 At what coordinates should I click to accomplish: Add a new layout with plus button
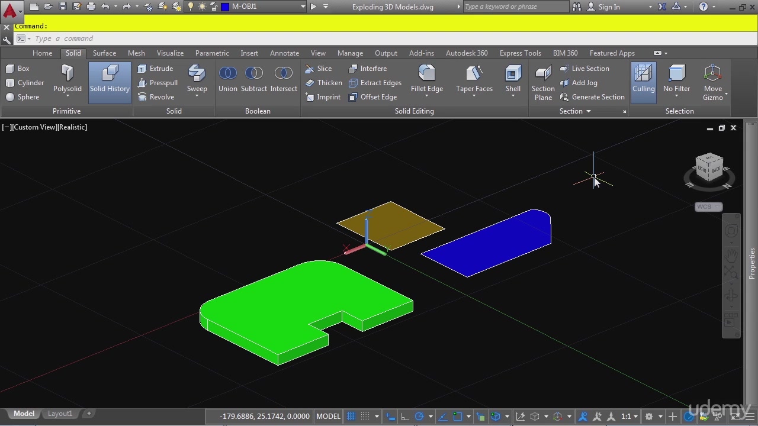(x=89, y=414)
